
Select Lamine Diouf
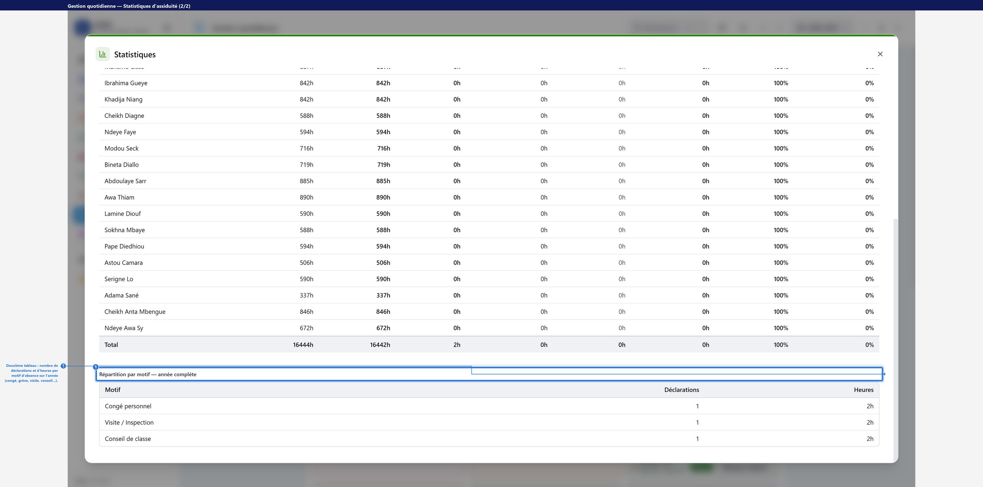coord(122,214)
